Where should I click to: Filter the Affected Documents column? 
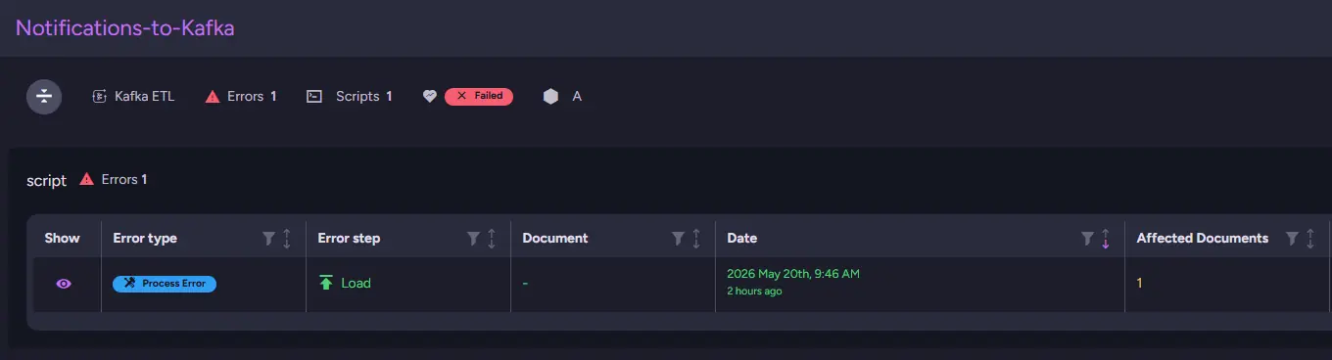point(1293,238)
